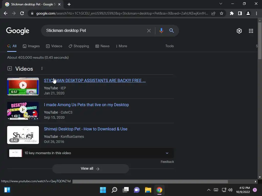
Task: Open Chrome three-dot menu
Action: pos(256,13)
